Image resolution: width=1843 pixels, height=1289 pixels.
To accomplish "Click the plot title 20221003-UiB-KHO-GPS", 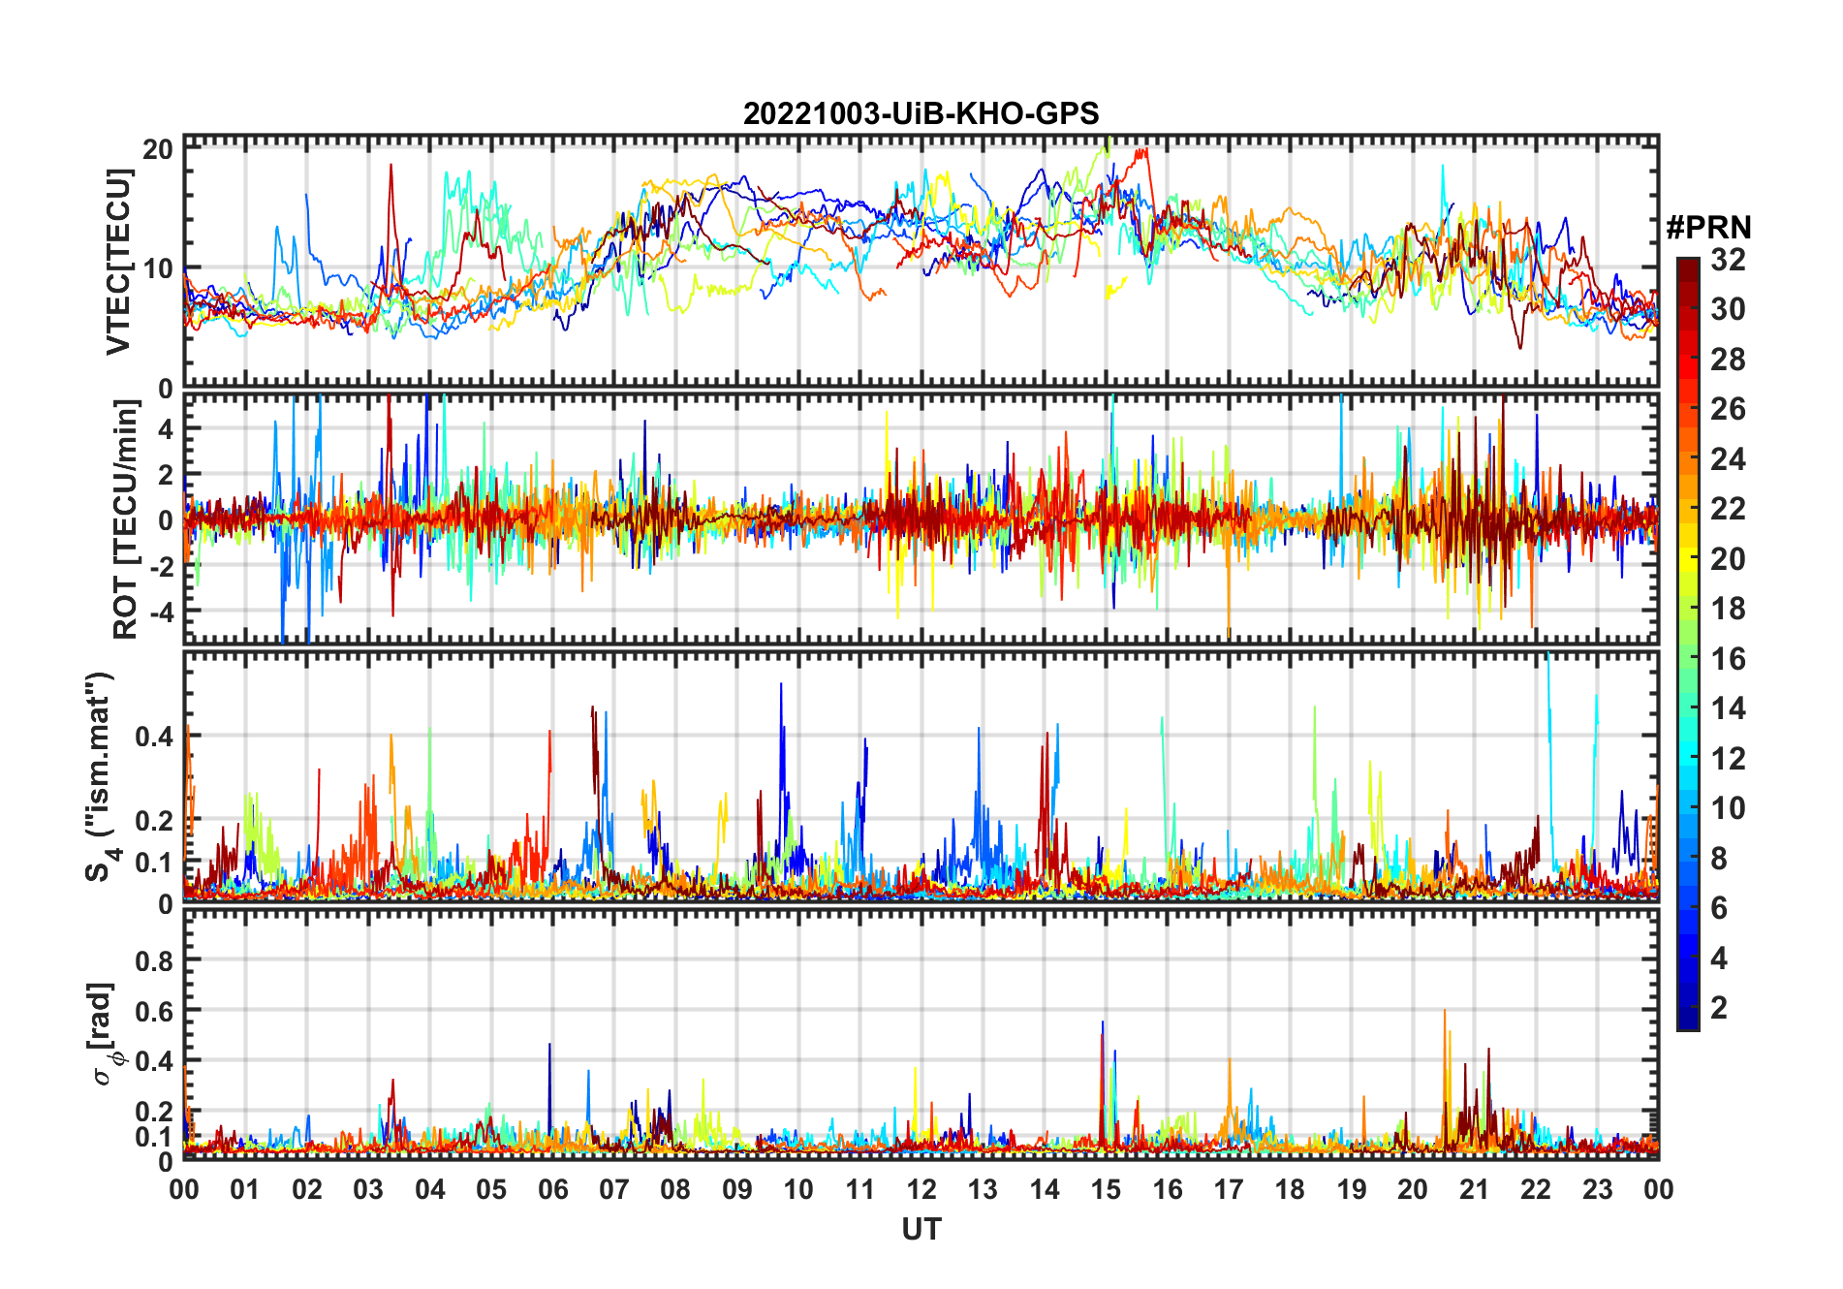I will pyautogui.click(x=921, y=113).
